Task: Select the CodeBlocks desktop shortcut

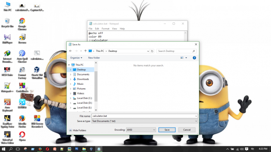Action: click(x=22, y=87)
